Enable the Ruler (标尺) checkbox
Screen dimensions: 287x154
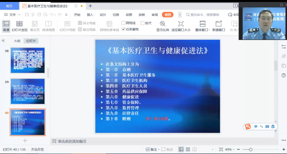pos(143,23)
